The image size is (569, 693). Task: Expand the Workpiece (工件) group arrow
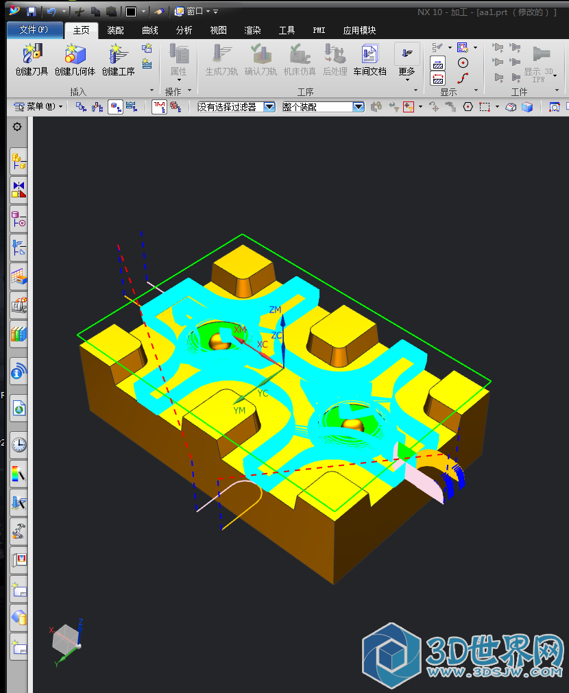click(x=557, y=90)
